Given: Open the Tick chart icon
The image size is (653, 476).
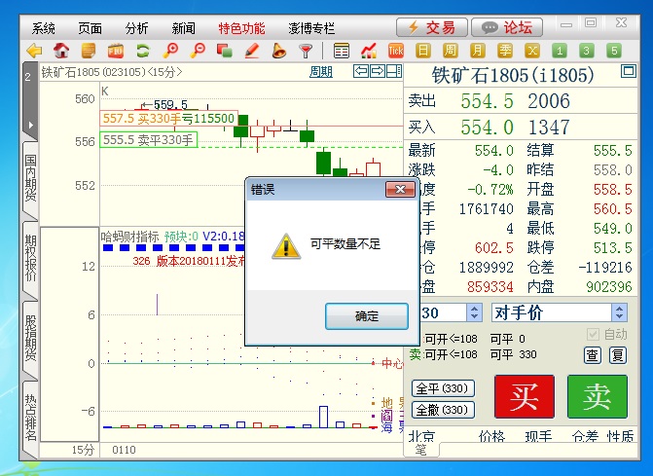Looking at the screenshot, I should coord(396,51).
